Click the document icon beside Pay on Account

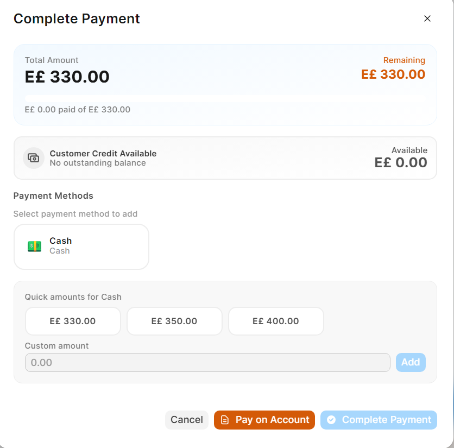[225, 420]
